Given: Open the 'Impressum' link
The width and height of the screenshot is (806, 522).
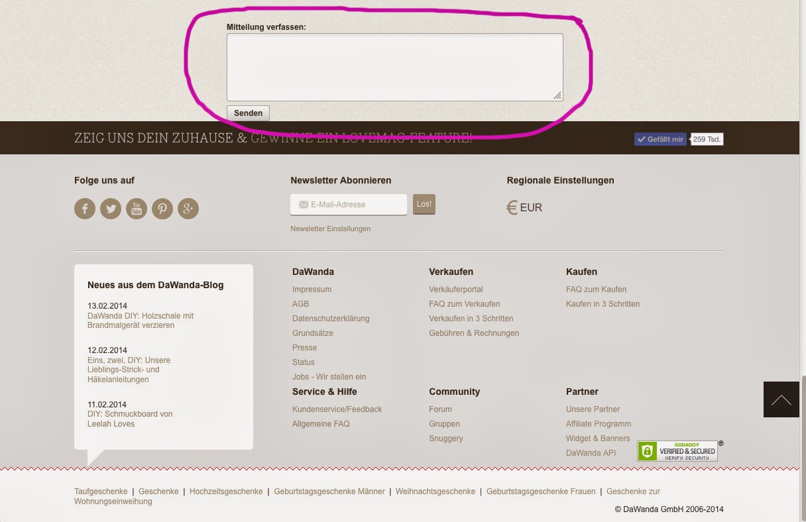Looking at the screenshot, I should 312,289.
